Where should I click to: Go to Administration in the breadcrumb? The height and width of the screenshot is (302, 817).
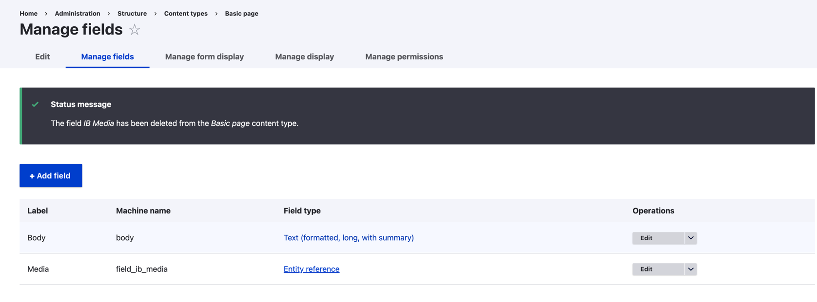(x=77, y=14)
